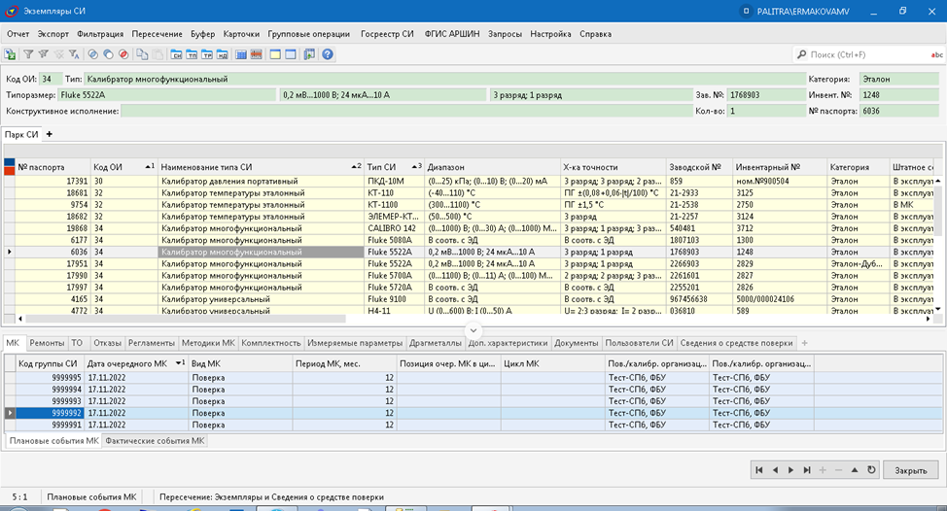Click the red crossed circles intersection icon
Image resolution: width=947 pixels, height=511 pixels.
coord(123,54)
